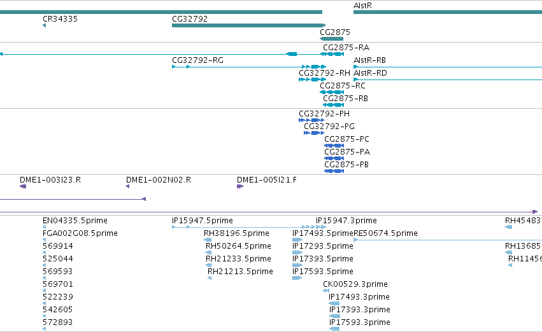Image resolution: width=542 pixels, height=332 pixels.
Task: Click feature 569593
Action: pyautogui.click(x=44, y=278)
